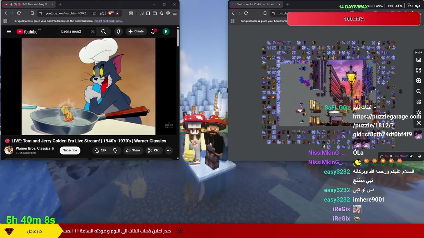Viewport: 424px width, 238px height.
Task: Go to the YouTube home logo
Action: pos(27,31)
